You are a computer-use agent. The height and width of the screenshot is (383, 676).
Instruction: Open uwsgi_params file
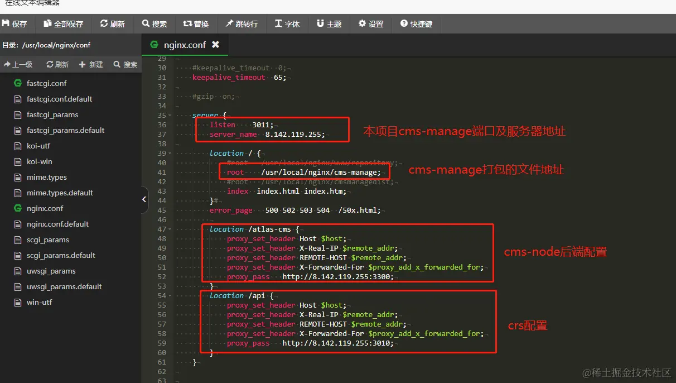coord(51,271)
